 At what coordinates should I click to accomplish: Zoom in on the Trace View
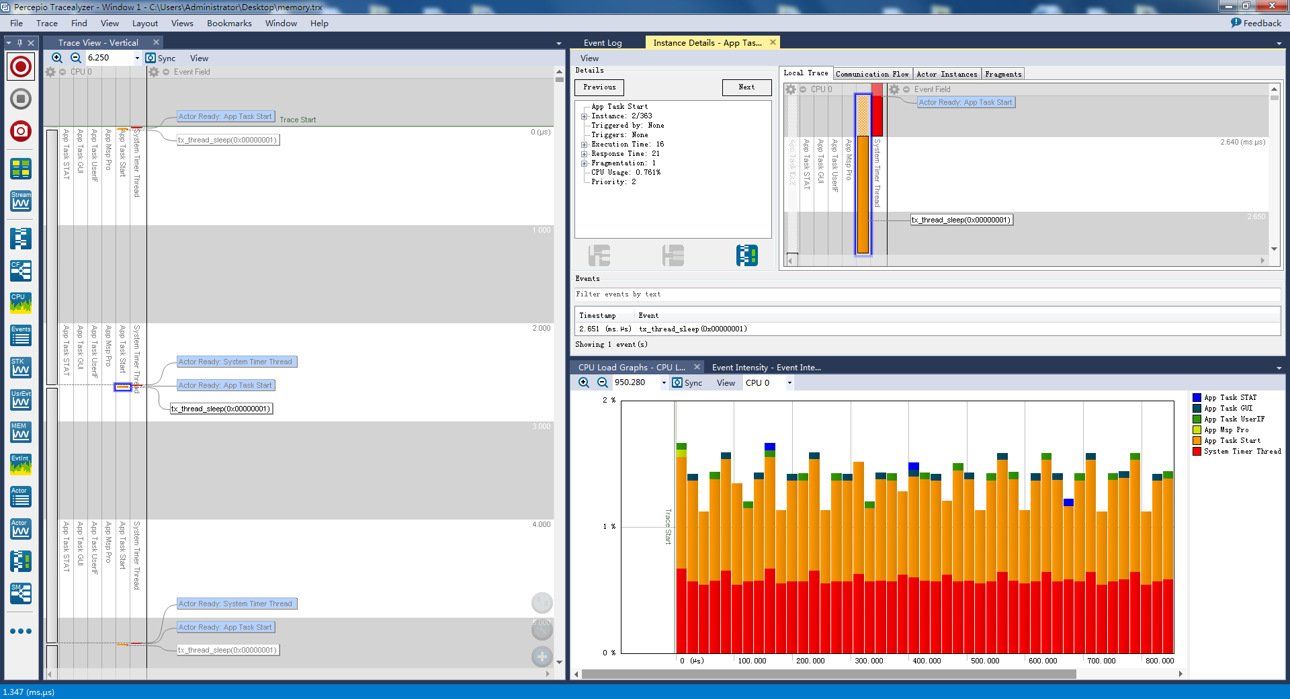click(x=57, y=58)
